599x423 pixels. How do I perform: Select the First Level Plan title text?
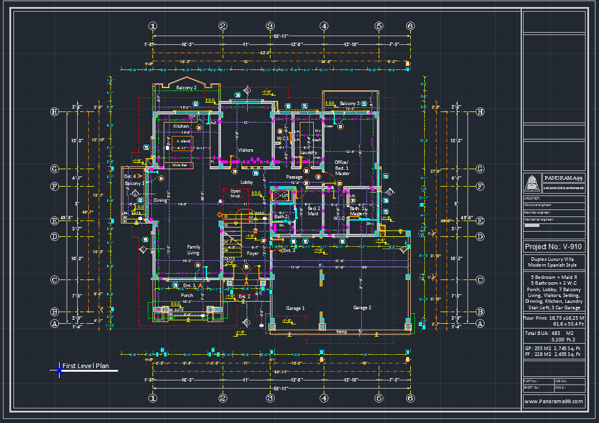coord(85,366)
